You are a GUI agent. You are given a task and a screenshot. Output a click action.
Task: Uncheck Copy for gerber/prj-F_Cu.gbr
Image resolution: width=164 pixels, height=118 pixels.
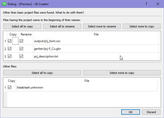click(x=10, y=49)
